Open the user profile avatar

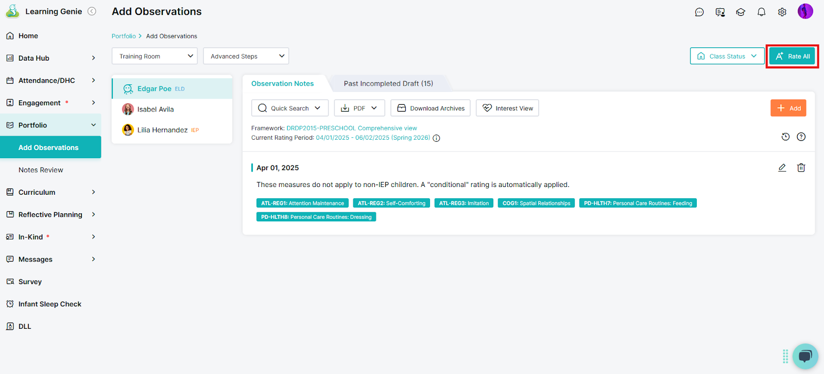click(x=805, y=11)
